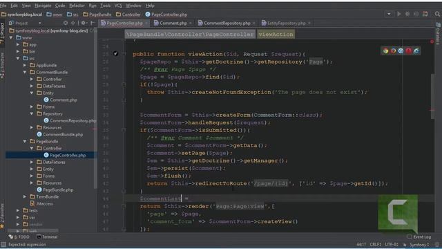Click the PageBundle breadcrumb in navigation bar
This screenshot has height=249, width=442.
[x=97, y=15]
